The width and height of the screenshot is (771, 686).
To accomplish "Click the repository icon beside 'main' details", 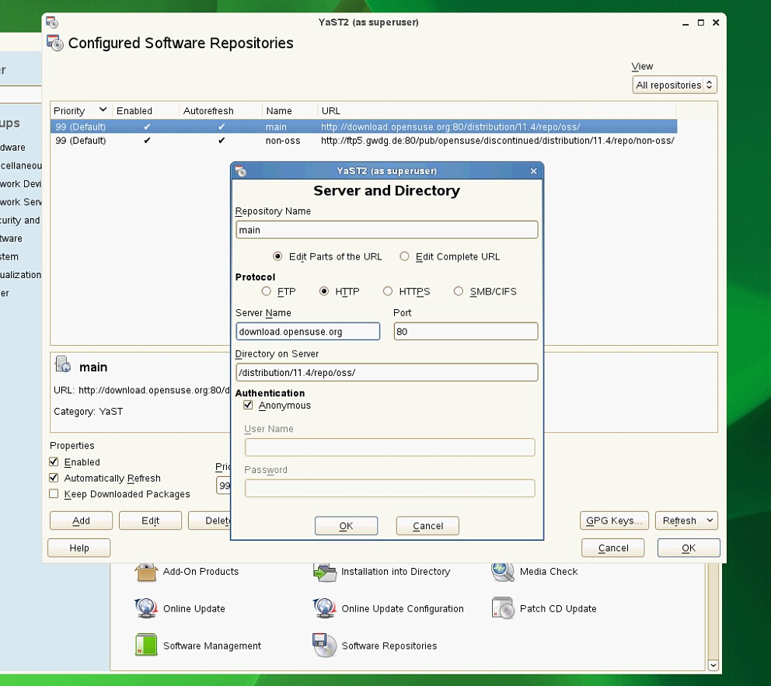I will click(x=63, y=364).
